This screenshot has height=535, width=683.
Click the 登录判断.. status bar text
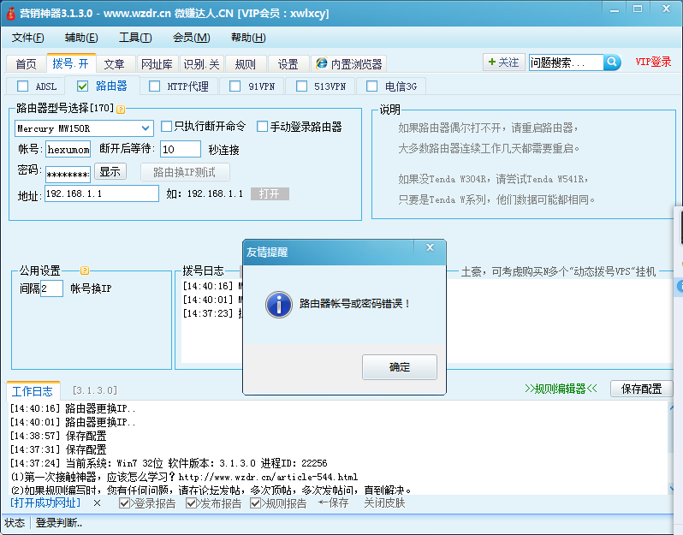pyautogui.click(x=59, y=522)
